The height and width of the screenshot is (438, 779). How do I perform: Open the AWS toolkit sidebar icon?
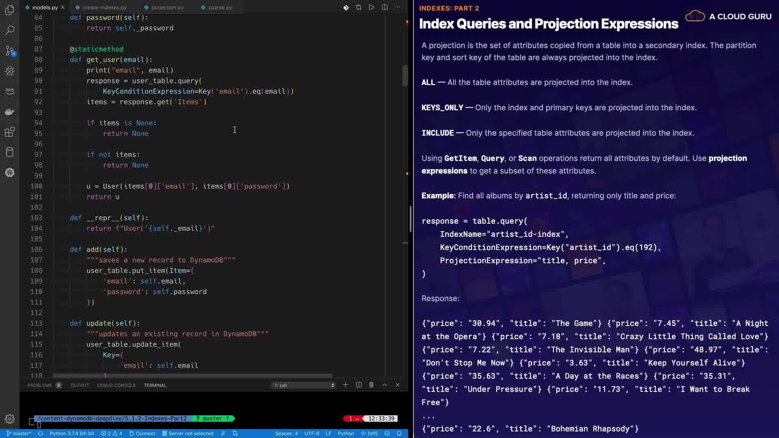[10, 91]
